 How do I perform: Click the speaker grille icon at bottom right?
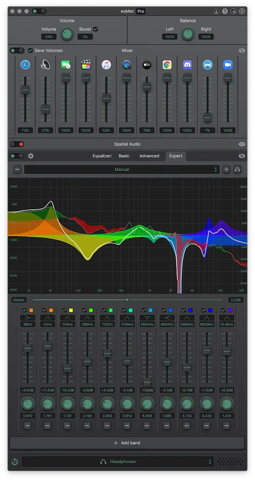pos(230,461)
